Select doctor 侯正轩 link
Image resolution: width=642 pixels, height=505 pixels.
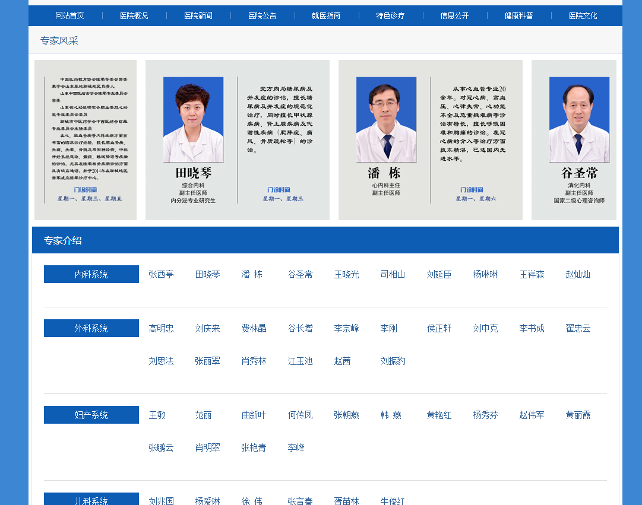click(x=439, y=328)
